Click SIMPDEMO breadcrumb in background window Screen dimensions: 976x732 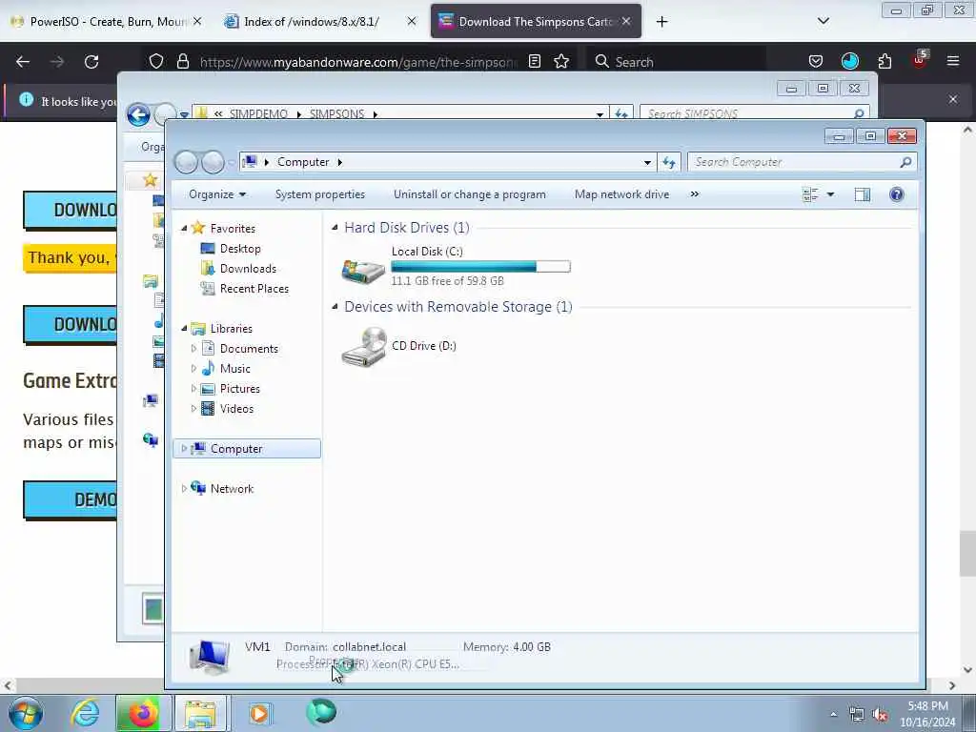(x=258, y=114)
